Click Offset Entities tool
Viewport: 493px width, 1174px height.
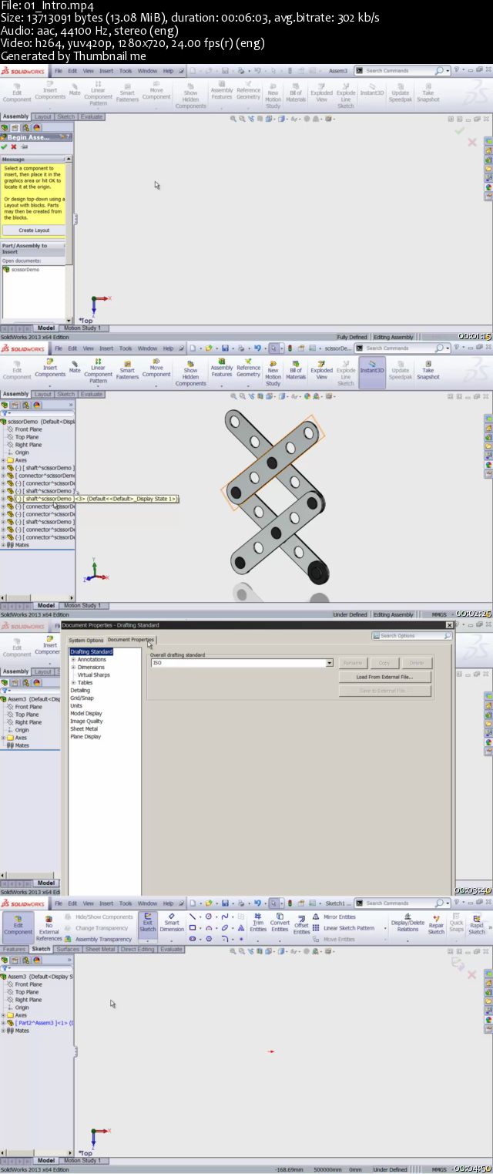[x=301, y=925]
